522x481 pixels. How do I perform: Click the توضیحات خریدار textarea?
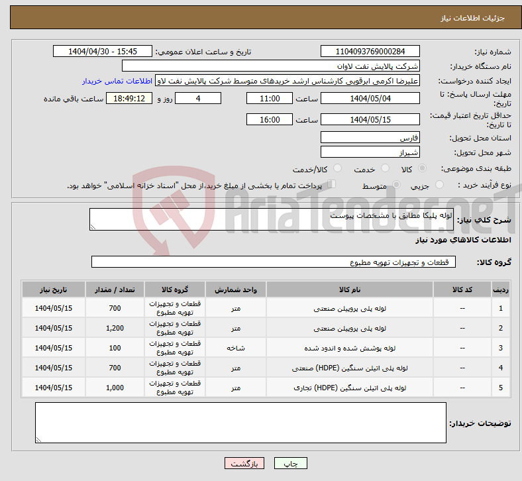[x=240, y=423]
